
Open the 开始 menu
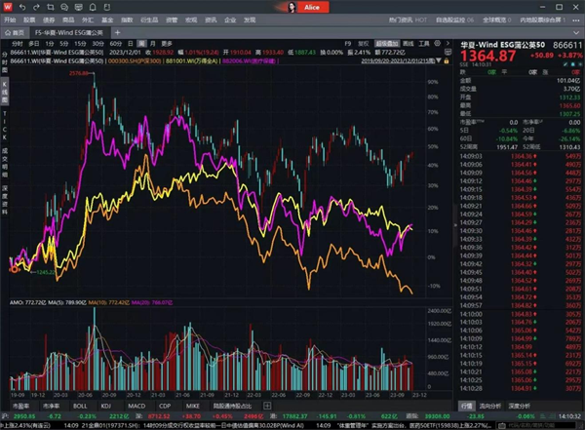tap(10, 20)
